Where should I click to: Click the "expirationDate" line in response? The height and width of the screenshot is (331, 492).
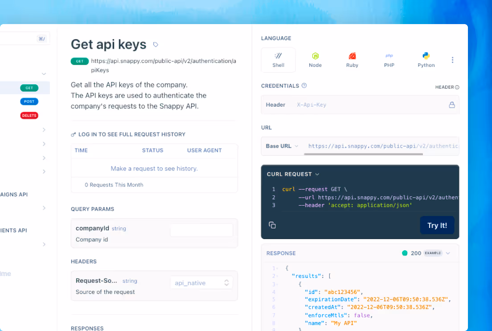click(377, 299)
